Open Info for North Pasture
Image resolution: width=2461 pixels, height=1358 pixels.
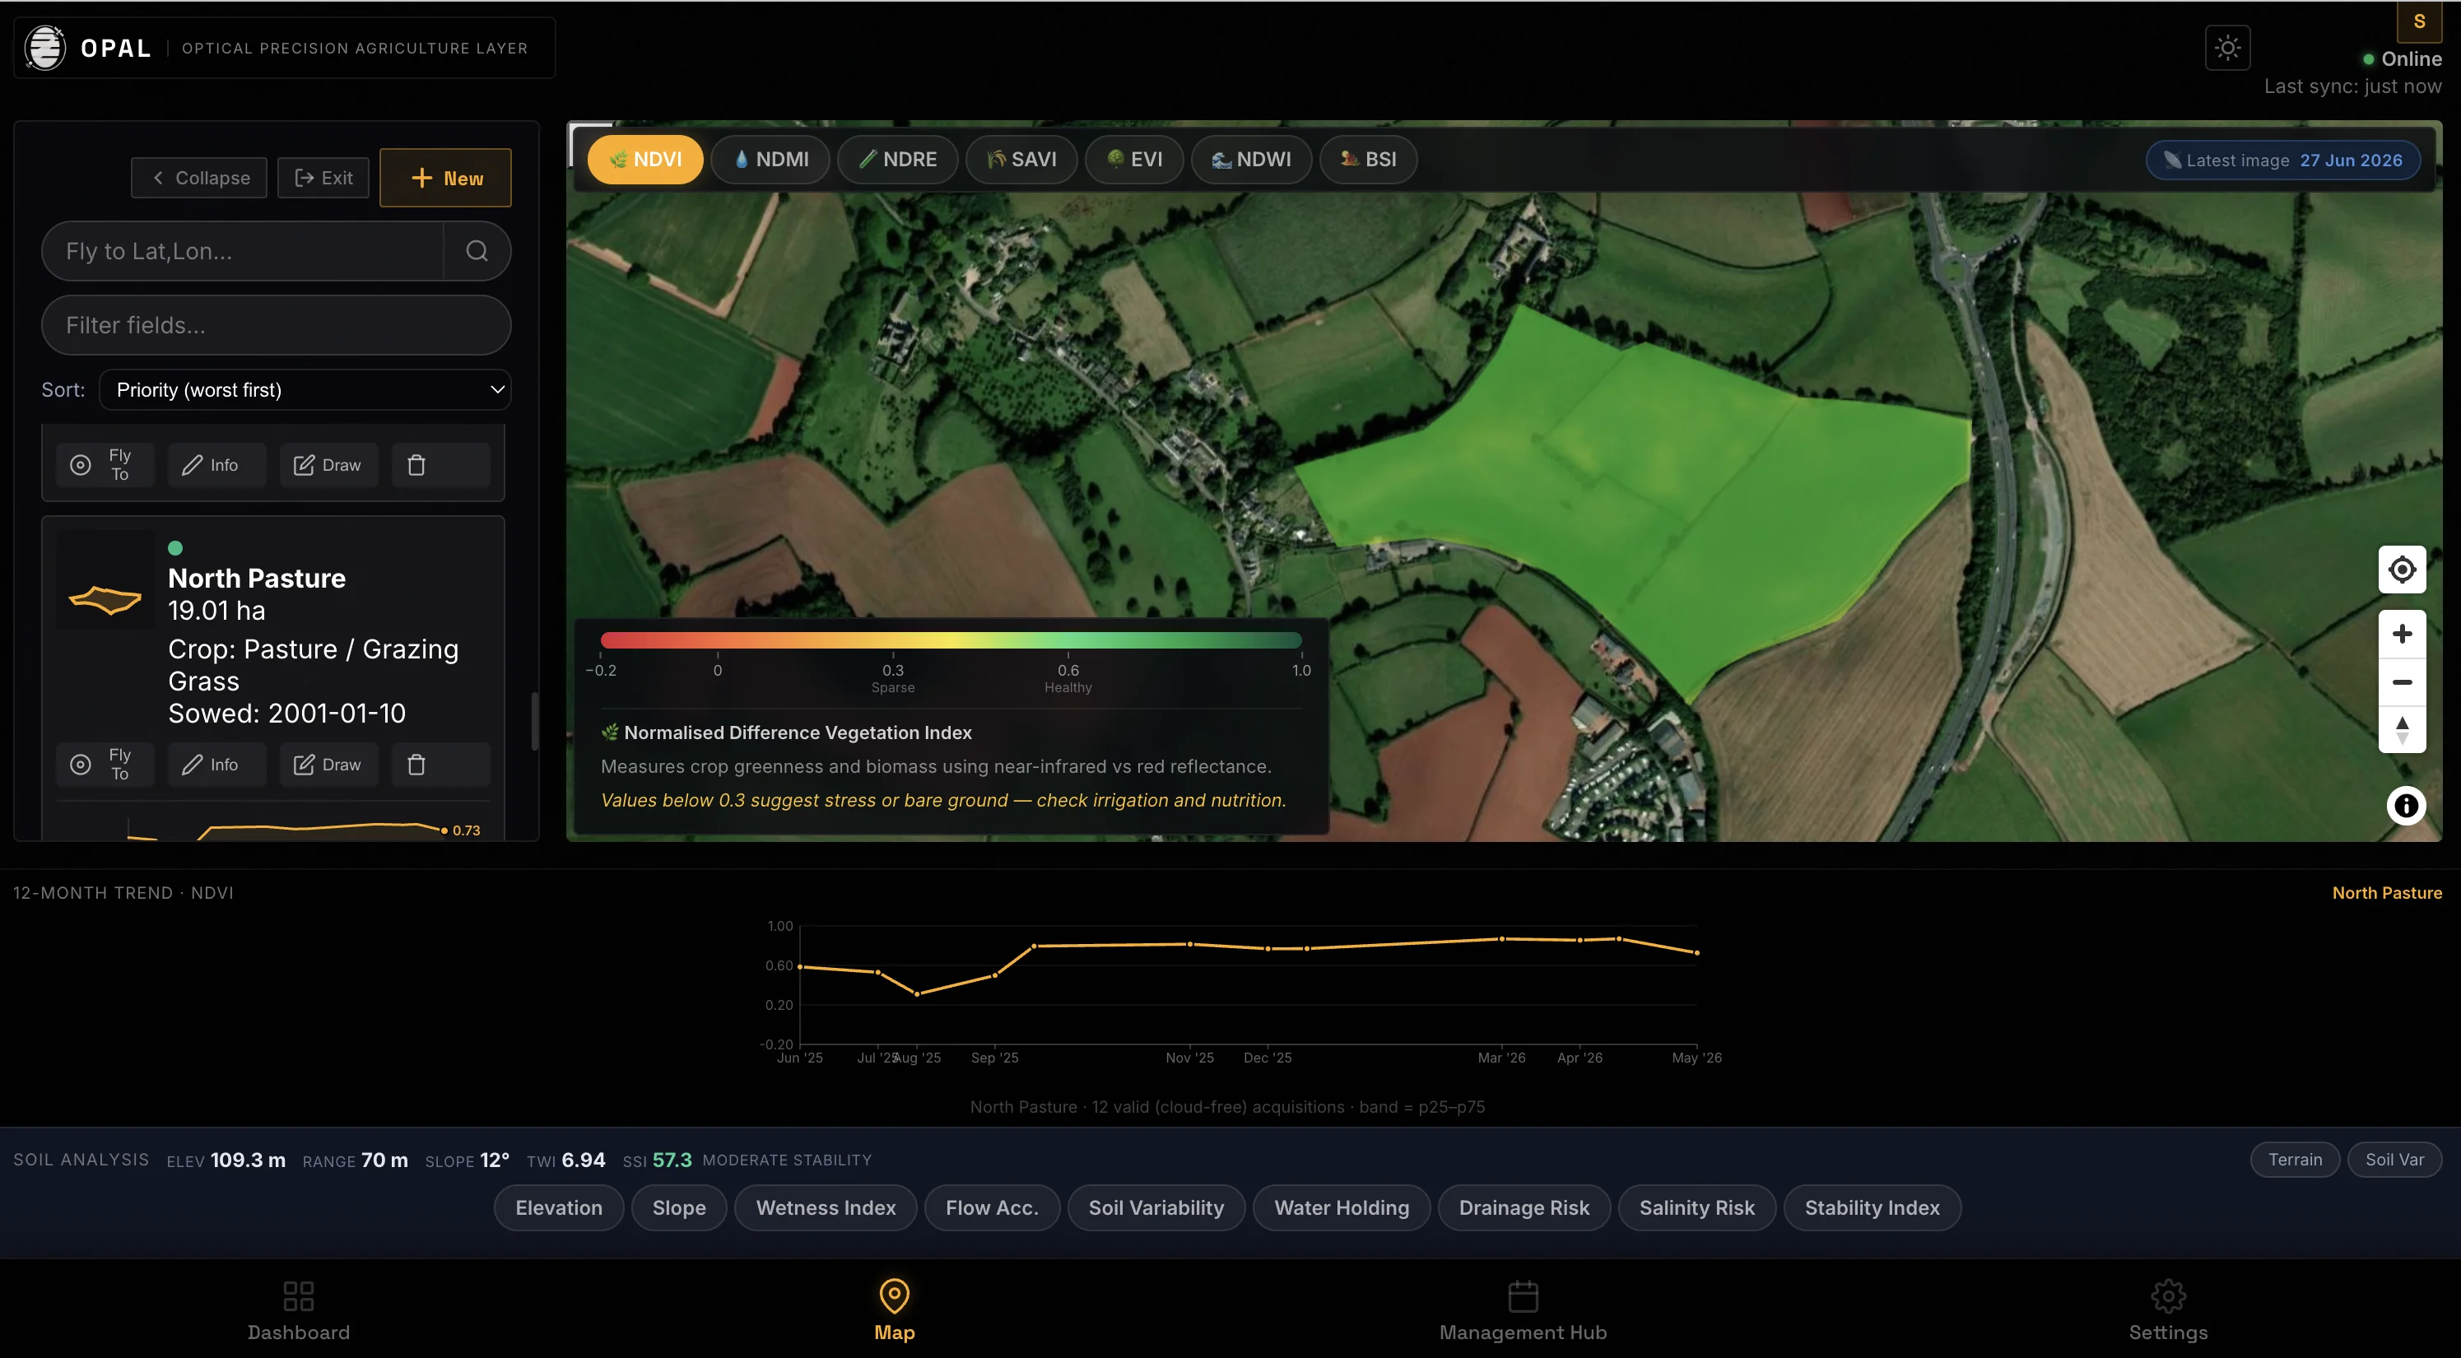(x=216, y=764)
